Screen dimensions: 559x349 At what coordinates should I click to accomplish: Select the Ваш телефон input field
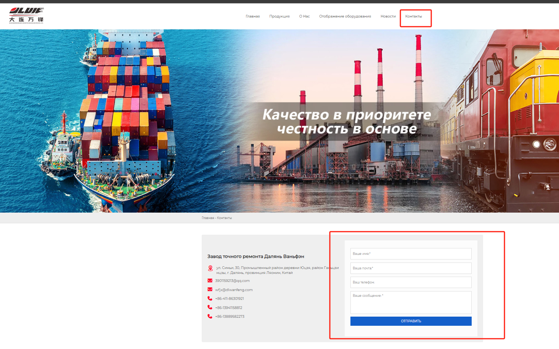411,282
